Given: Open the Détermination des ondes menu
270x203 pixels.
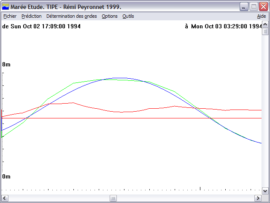Looking at the screenshot, I should pos(72,16).
